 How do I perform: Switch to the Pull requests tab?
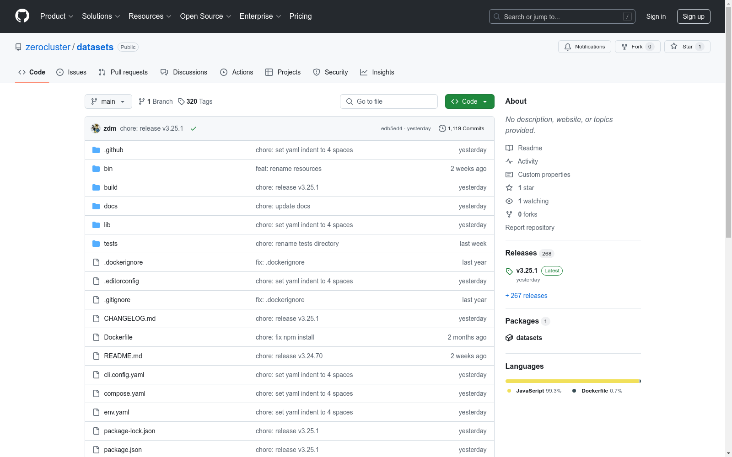123,72
